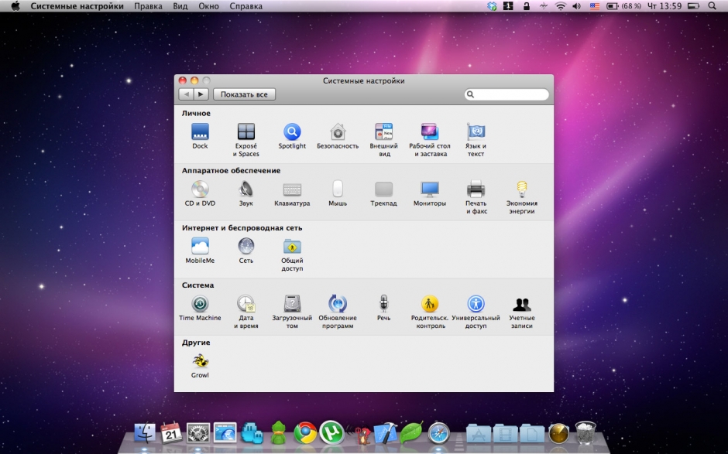Minimize the Системные настройки window
Image resolution: width=728 pixels, height=454 pixels.
point(194,80)
